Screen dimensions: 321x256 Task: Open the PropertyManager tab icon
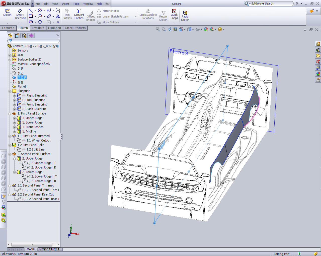pyautogui.click(x=17, y=35)
